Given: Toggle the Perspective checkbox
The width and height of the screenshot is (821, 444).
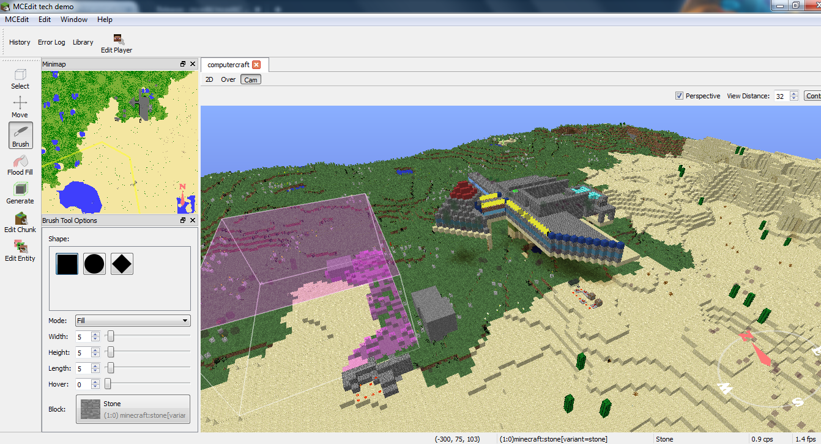Looking at the screenshot, I should point(679,96).
